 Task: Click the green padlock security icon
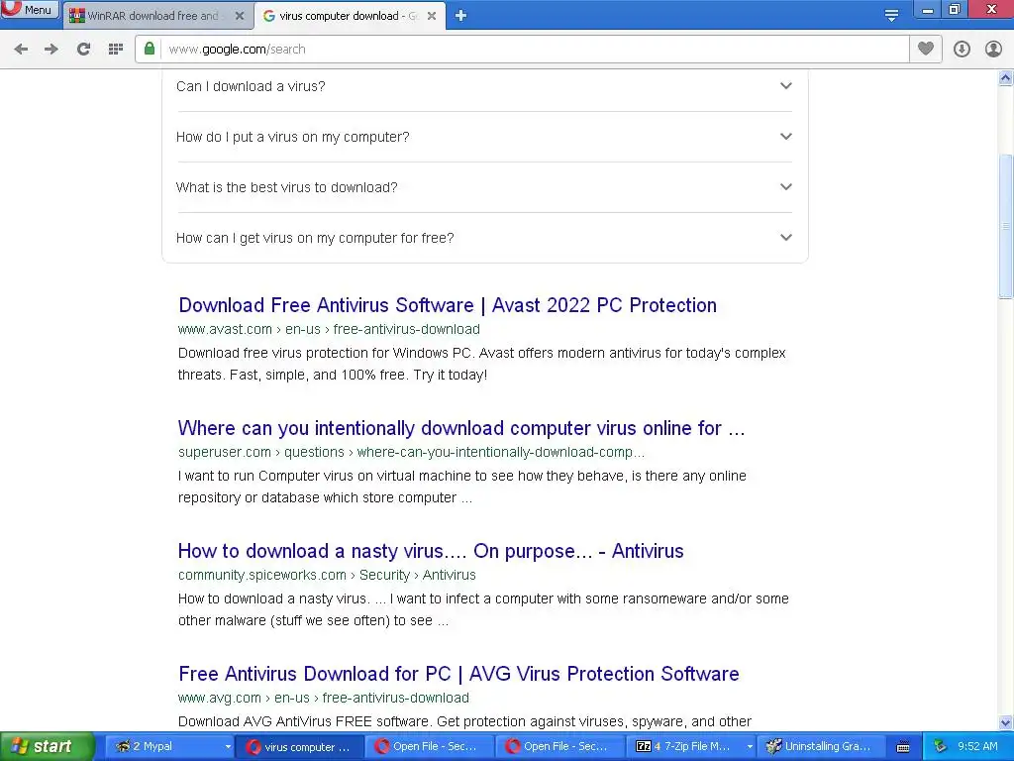coord(150,49)
